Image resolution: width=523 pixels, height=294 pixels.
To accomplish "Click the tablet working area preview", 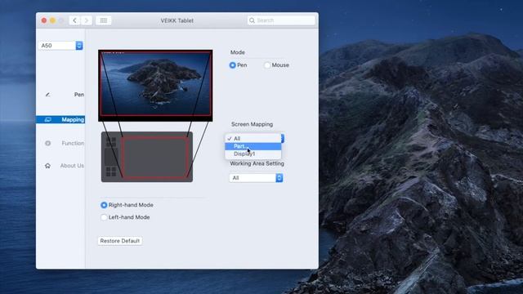I will [x=155, y=157].
